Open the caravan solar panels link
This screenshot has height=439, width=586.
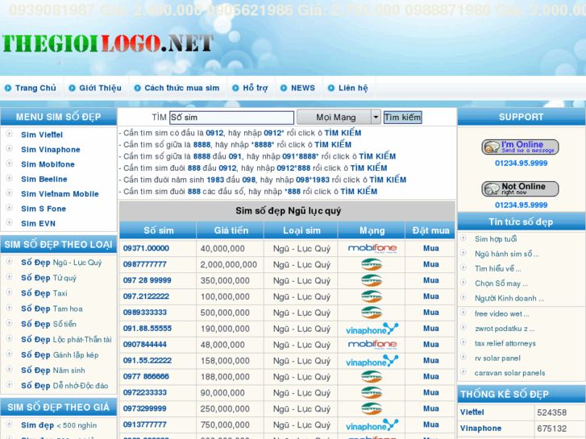coord(509,373)
